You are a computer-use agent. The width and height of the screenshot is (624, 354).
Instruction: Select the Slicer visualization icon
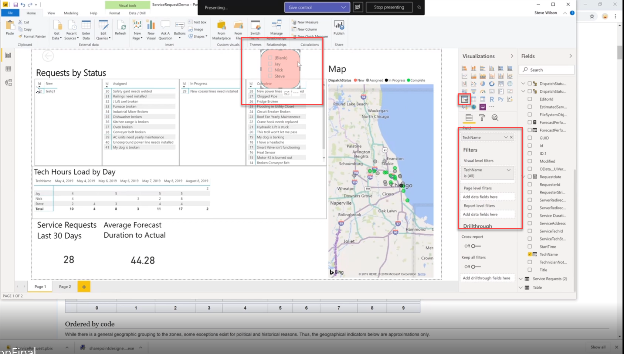[465, 99]
